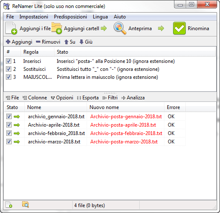This screenshot has height=213, width=220.
Task: Uncheck the archivio-marzo-2018.txt file checkbox
Action: [9, 142]
